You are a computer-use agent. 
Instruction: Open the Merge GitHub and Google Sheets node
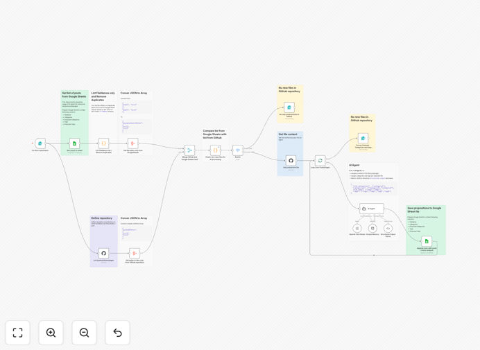click(189, 150)
